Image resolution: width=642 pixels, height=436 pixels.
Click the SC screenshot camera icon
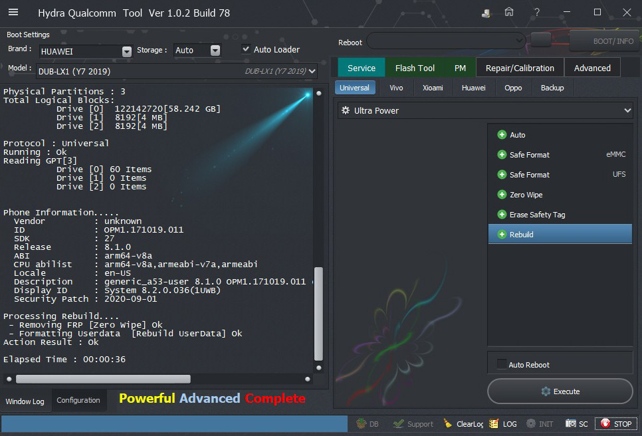coord(570,423)
